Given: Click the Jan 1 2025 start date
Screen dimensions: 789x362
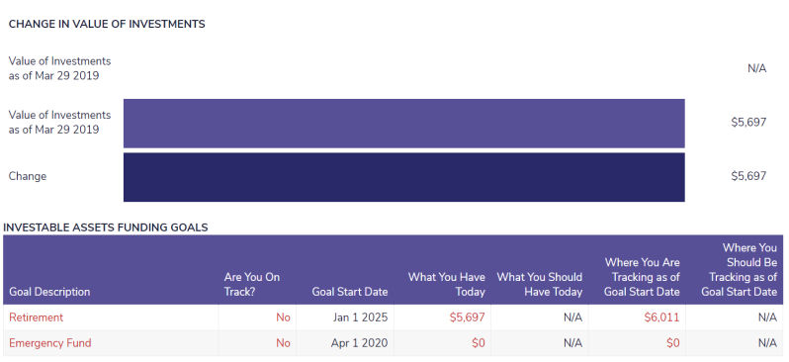Looking at the screenshot, I should (360, 317).
